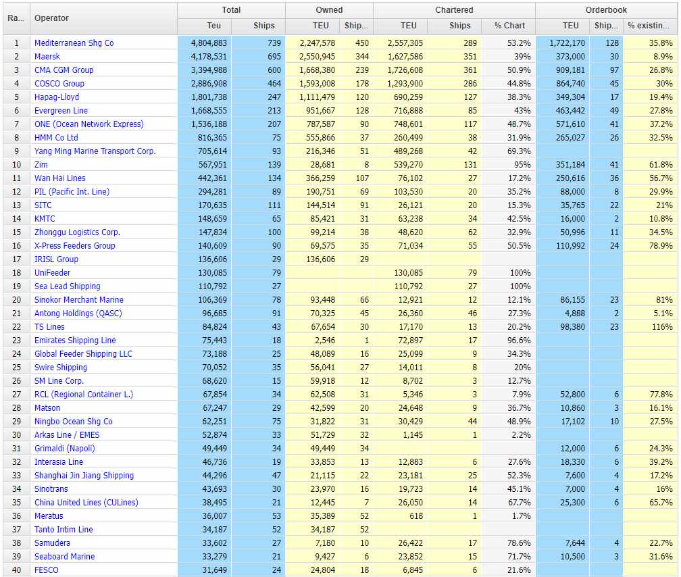This screenshot has height=577, width=681.
Task: Click ONE (Ocean Network Express) link
Action: (89, 124)
